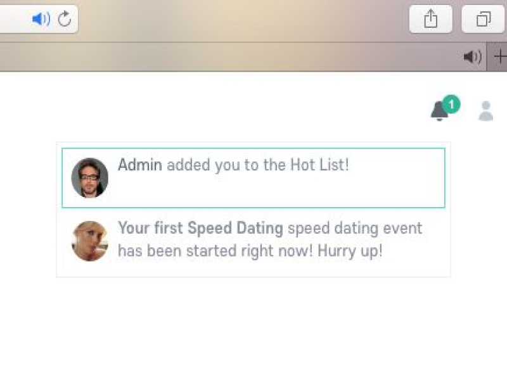This screenshot has width=507, height=380.
Task: Open the user profile menu icon
Action: (x=485, y=111)
